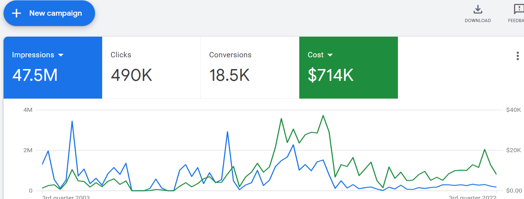
Task: Click the 47.5M impressions value
Action: coord(35,75)
